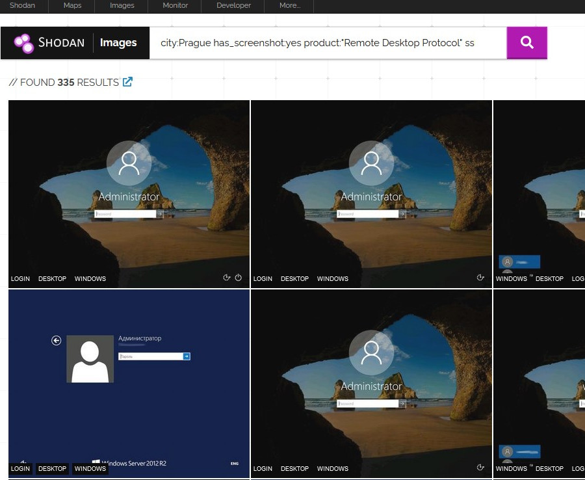Click DESKTOP tag on top-right screenshot
585x480 pixels.
[549, 279]
